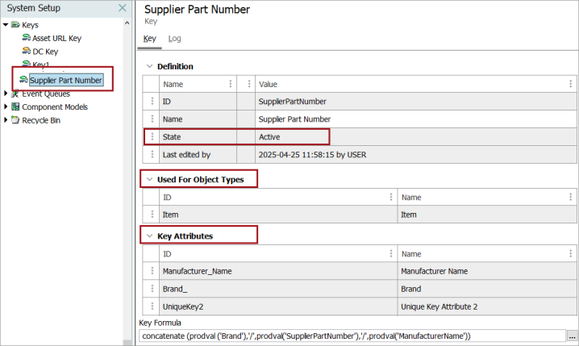The height and width of the screenshot is (346, 579).
Task: Click the Component Models icon
Action: pyautogui.click(x=15, y=106)
